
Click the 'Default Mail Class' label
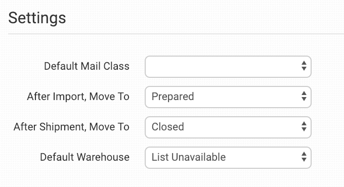[87, 66]
